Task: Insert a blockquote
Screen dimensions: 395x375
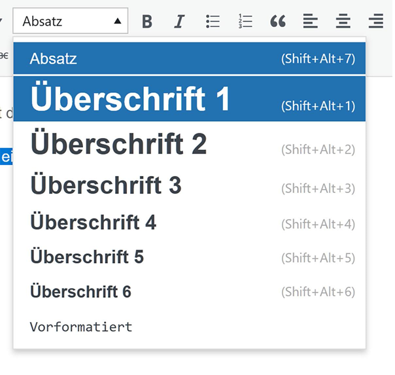Action: click(278, 22)
